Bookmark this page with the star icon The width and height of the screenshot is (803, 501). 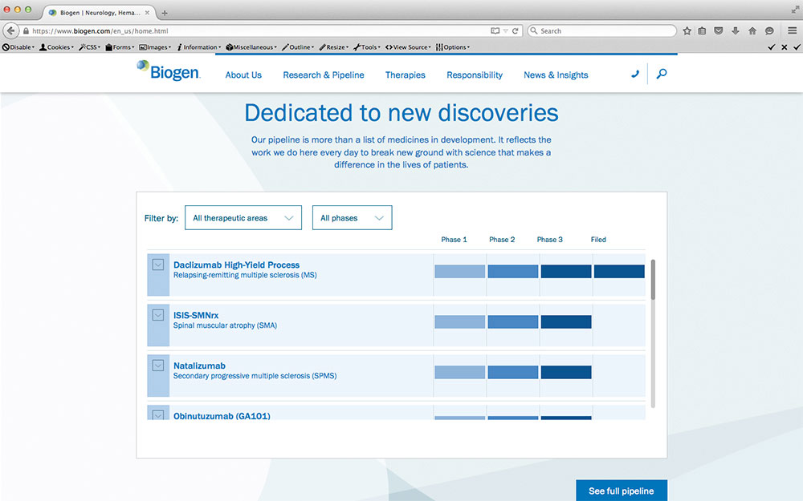(x=687, y=30)
